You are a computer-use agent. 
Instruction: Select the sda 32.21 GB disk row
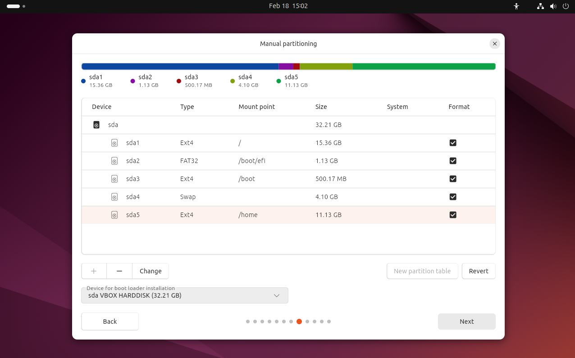pyautogui.click(x=288, y=125)
